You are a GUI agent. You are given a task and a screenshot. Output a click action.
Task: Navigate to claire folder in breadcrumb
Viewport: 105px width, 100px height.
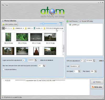[x=28, y=28]
